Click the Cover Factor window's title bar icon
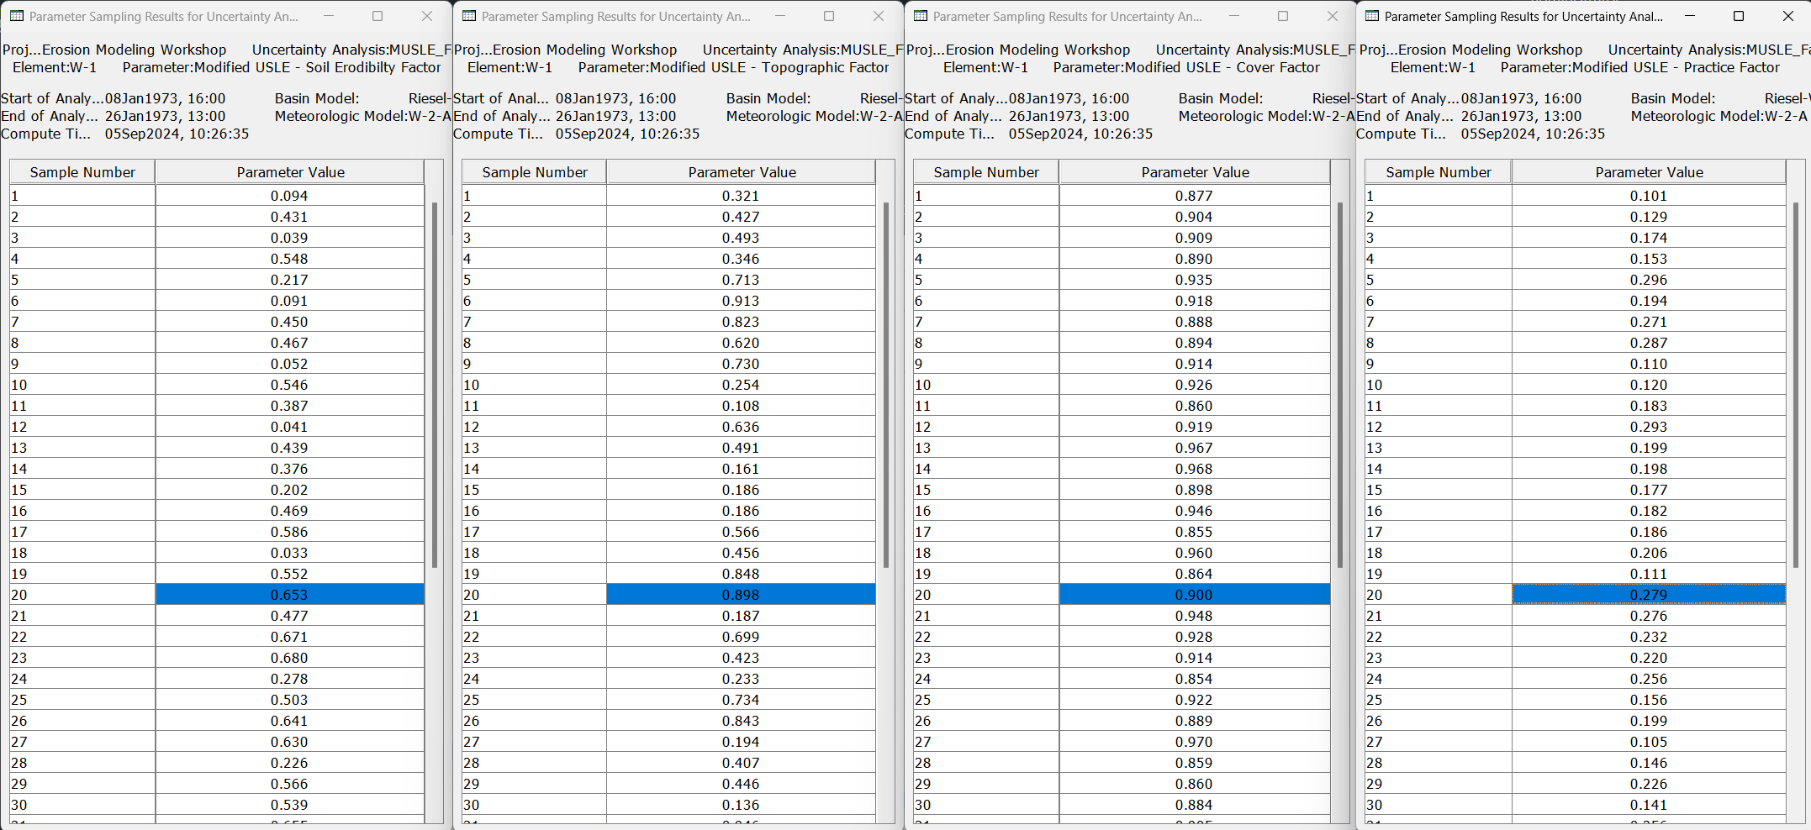The width and height of the screenshot is (1811, 830). point(921,16)
